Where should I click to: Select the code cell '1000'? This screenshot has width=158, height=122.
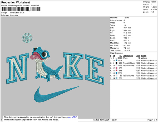(138, 63)
